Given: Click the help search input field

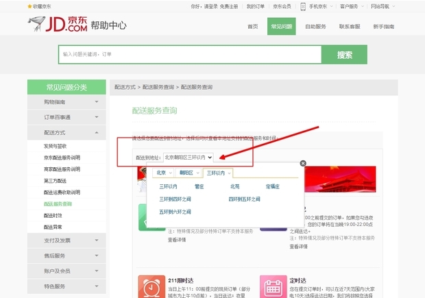Looking at the screenshot, I should [189, 54].
